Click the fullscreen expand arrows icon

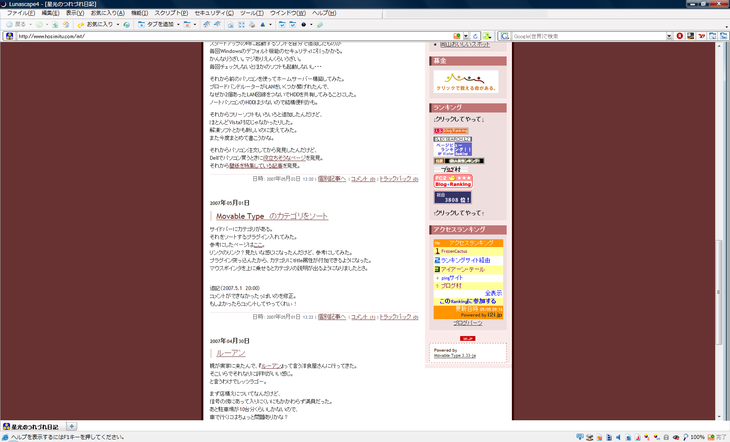click(241, 25)
